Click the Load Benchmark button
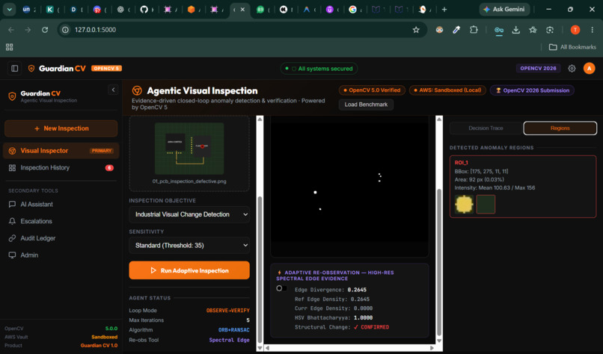603x354 pixels. tap(366, 105)
